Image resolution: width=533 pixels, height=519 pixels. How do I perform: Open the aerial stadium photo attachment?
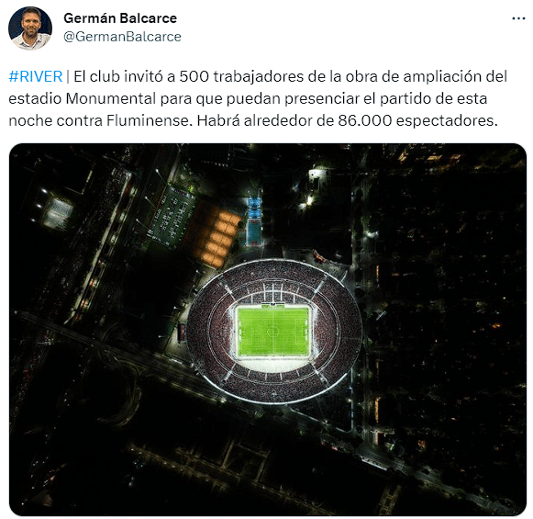click(x=268, y=329)
